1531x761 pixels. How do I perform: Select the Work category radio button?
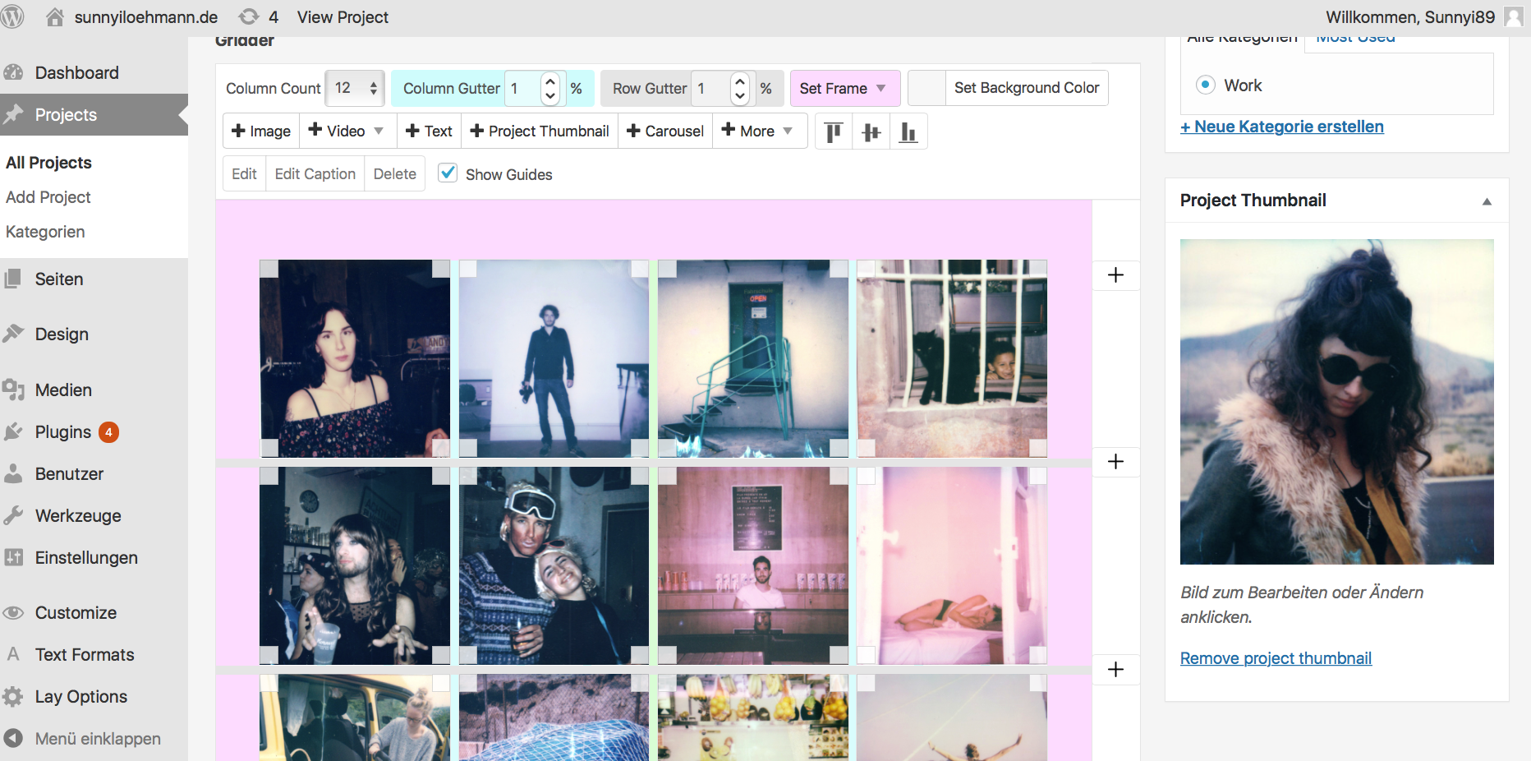click(1206, 85)
